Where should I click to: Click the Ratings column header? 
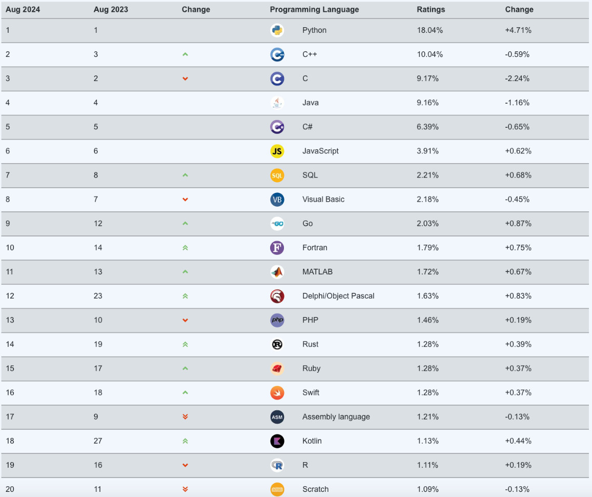pyautogui.click(x=431, y=9)
